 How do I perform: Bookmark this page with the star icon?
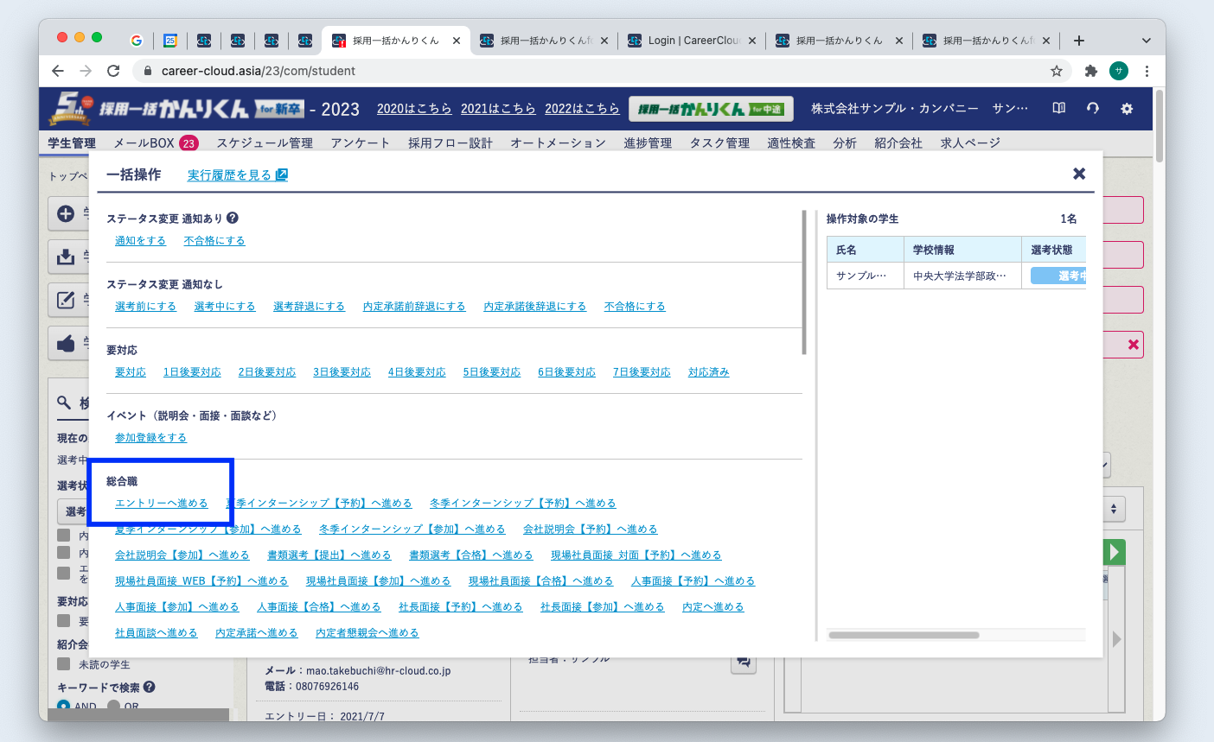tap(1056, 71)
